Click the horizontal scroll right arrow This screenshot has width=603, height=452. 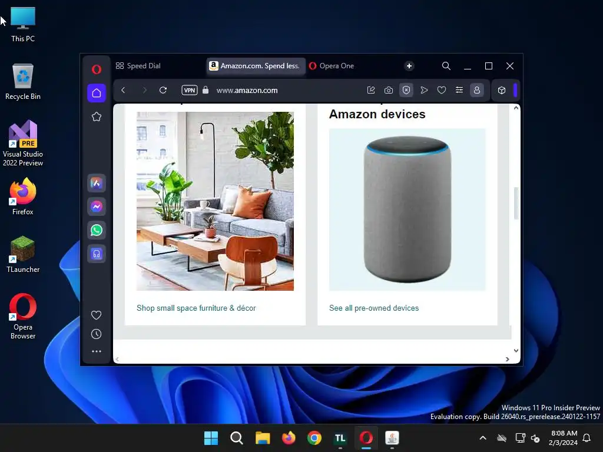pyautogui.click(x=507, y=360)
